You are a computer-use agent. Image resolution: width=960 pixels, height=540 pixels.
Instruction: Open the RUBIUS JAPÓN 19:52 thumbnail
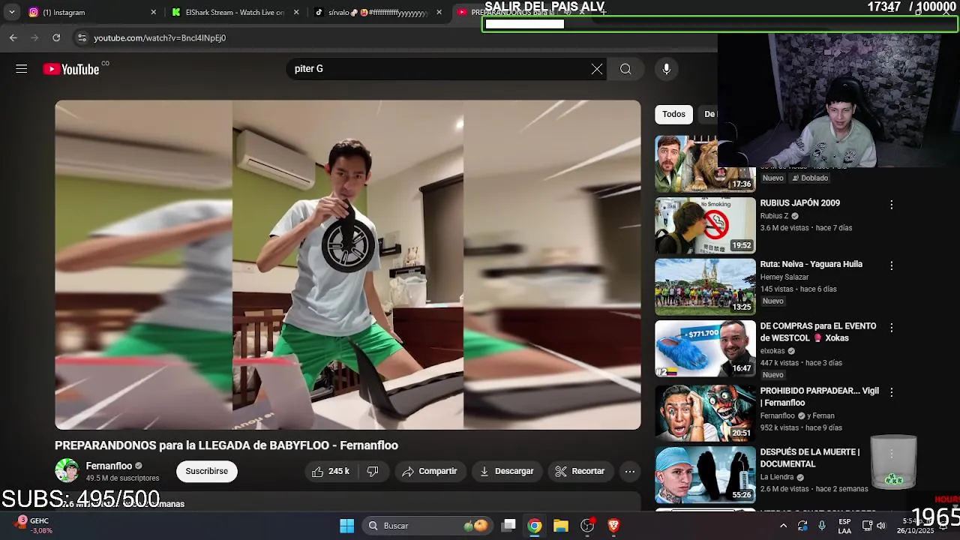[x=705, y=226]
